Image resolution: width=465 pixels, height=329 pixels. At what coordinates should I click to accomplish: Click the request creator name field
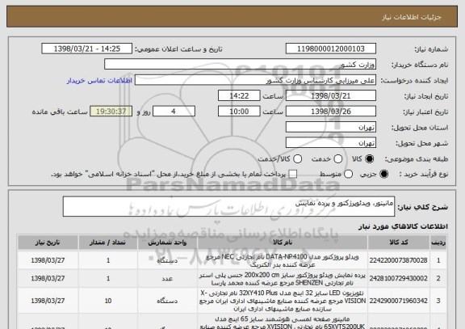pos(255,80)
